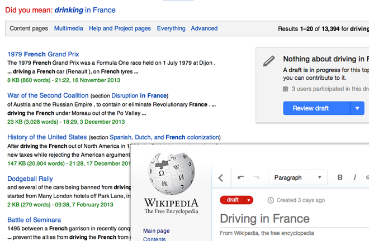
Task: Open the Dodgeball Rally result
Action: (x=30, y=179)
